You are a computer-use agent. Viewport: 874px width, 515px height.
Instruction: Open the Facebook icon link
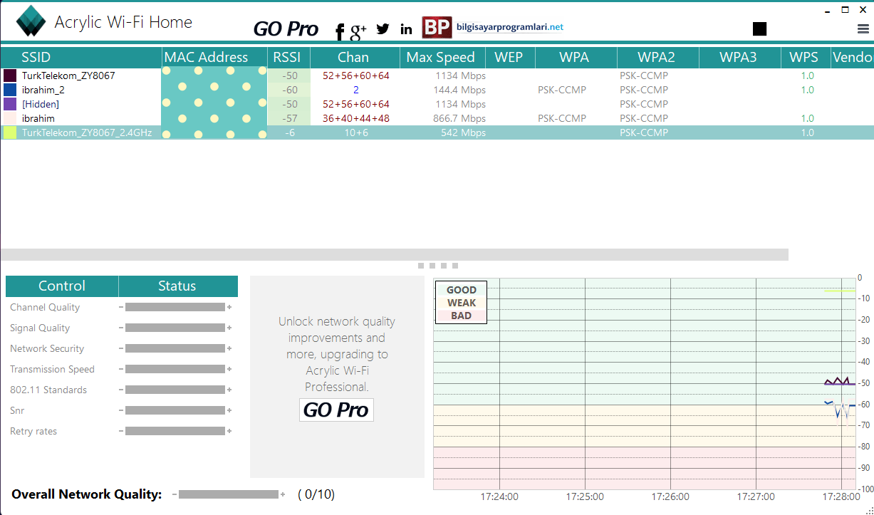click(340, 31)
